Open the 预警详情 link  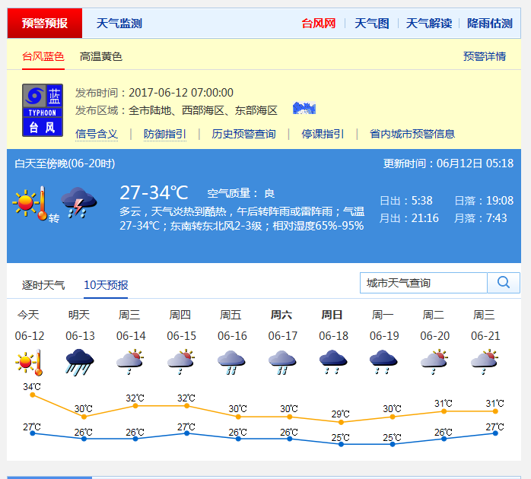(x=485, y=56)
